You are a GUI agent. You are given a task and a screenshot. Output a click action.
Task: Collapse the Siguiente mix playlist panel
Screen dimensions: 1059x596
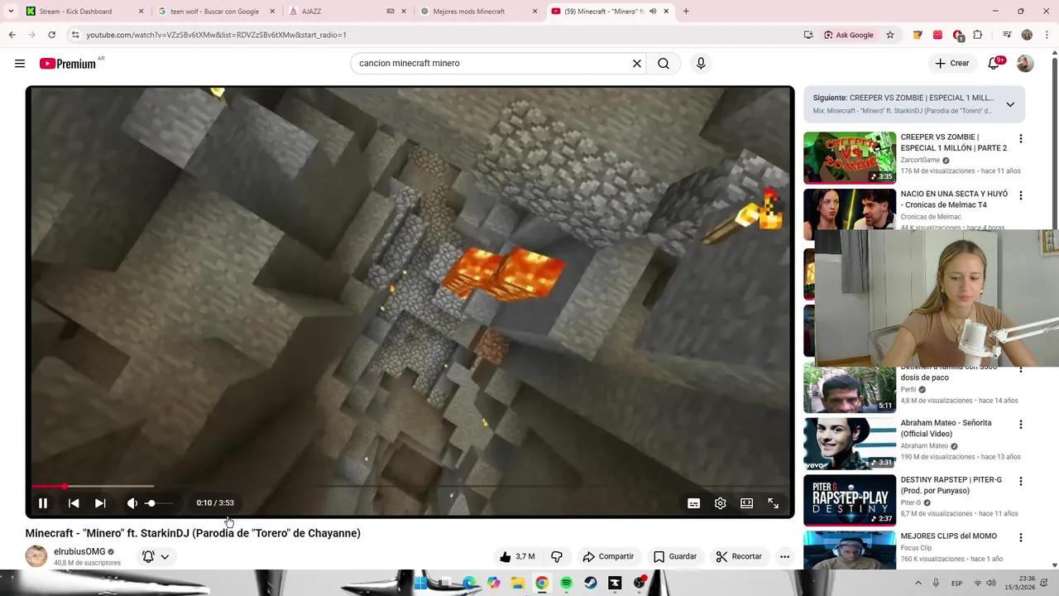coord(1010,104)
